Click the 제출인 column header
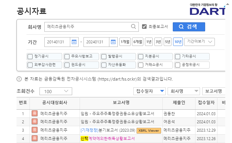This screenshot has height=143, width=232. tap(179, 103)
